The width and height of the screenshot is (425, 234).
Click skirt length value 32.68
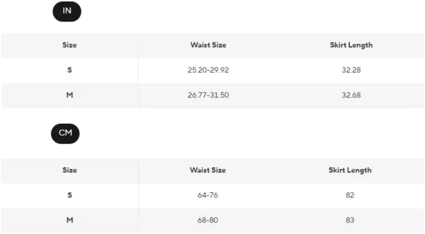pyautogui.click(x=351, y=95)
